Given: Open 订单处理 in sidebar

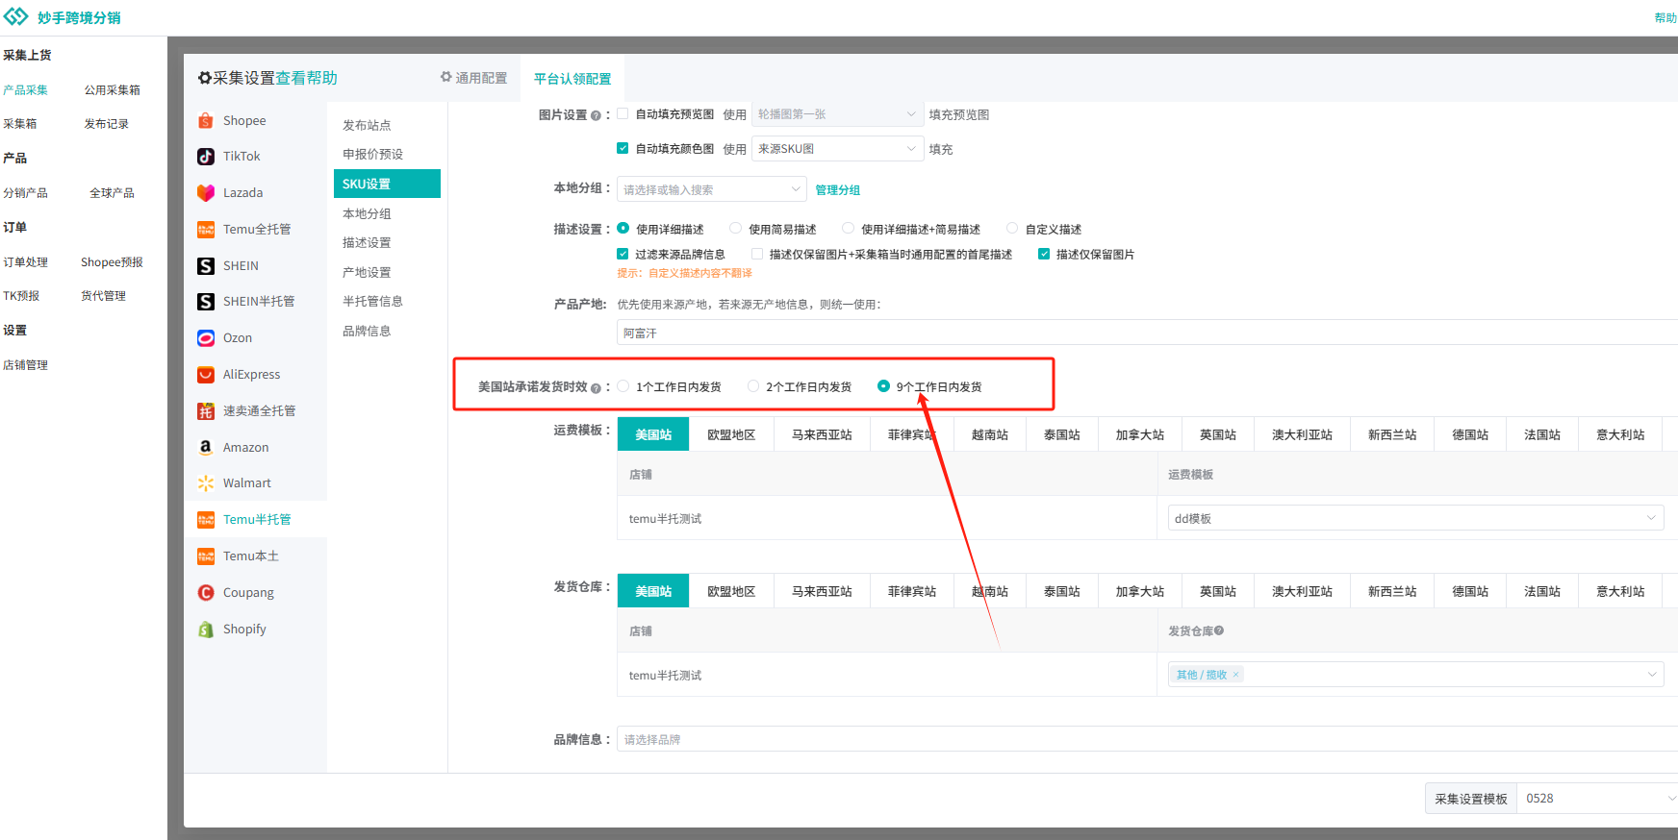Looking at the screenshot, I should pos(25,261).
